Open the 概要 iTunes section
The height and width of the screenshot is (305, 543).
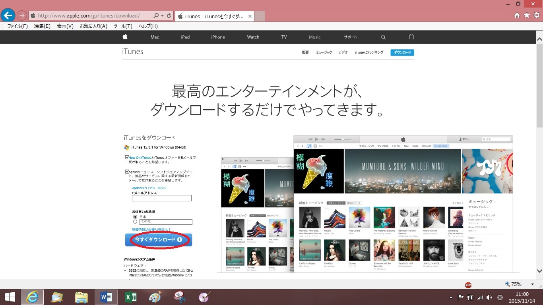[x=305, y=52]
